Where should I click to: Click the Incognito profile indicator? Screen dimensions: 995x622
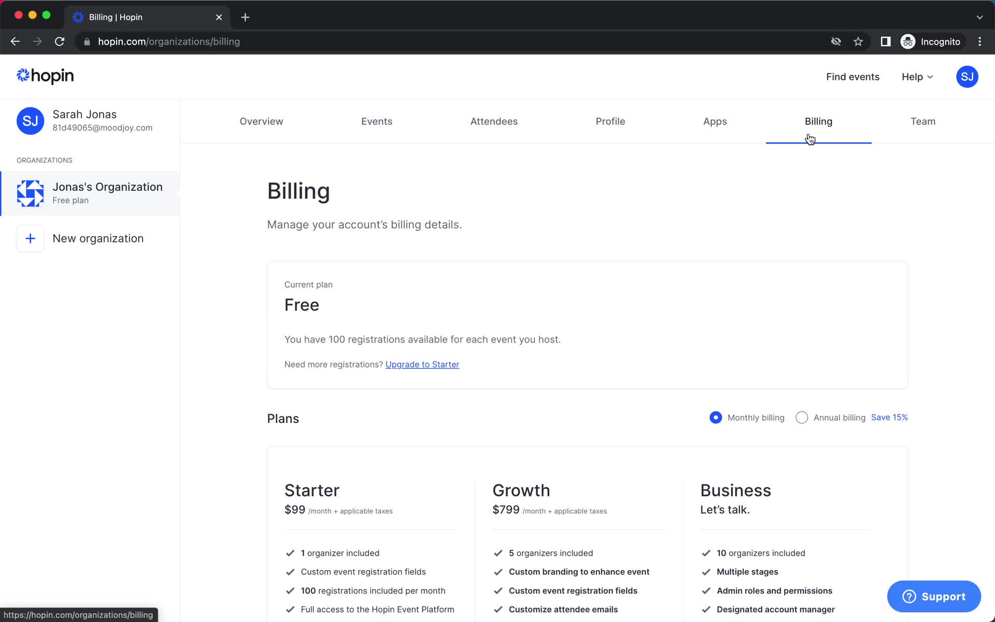931,41
